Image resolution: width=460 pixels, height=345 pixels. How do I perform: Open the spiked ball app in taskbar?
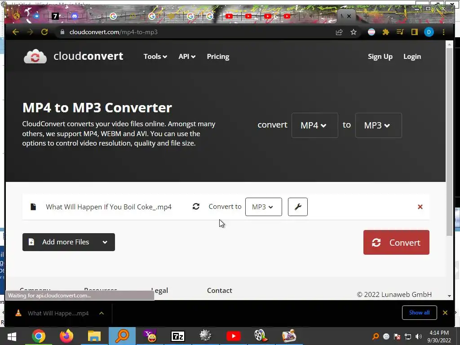(x=205, y=336)
